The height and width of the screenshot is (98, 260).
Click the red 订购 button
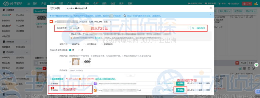point(247,4)
